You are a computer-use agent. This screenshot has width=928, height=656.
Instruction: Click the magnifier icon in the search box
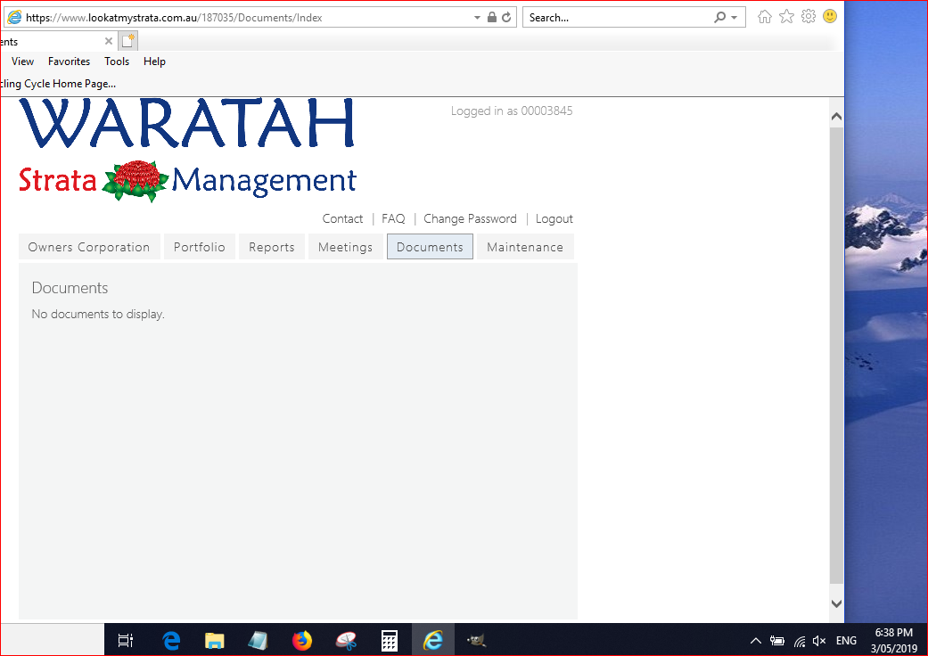coord(719,17)
